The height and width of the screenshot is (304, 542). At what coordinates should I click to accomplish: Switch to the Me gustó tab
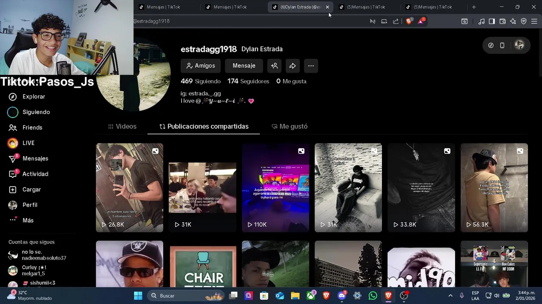click(290, 126)
